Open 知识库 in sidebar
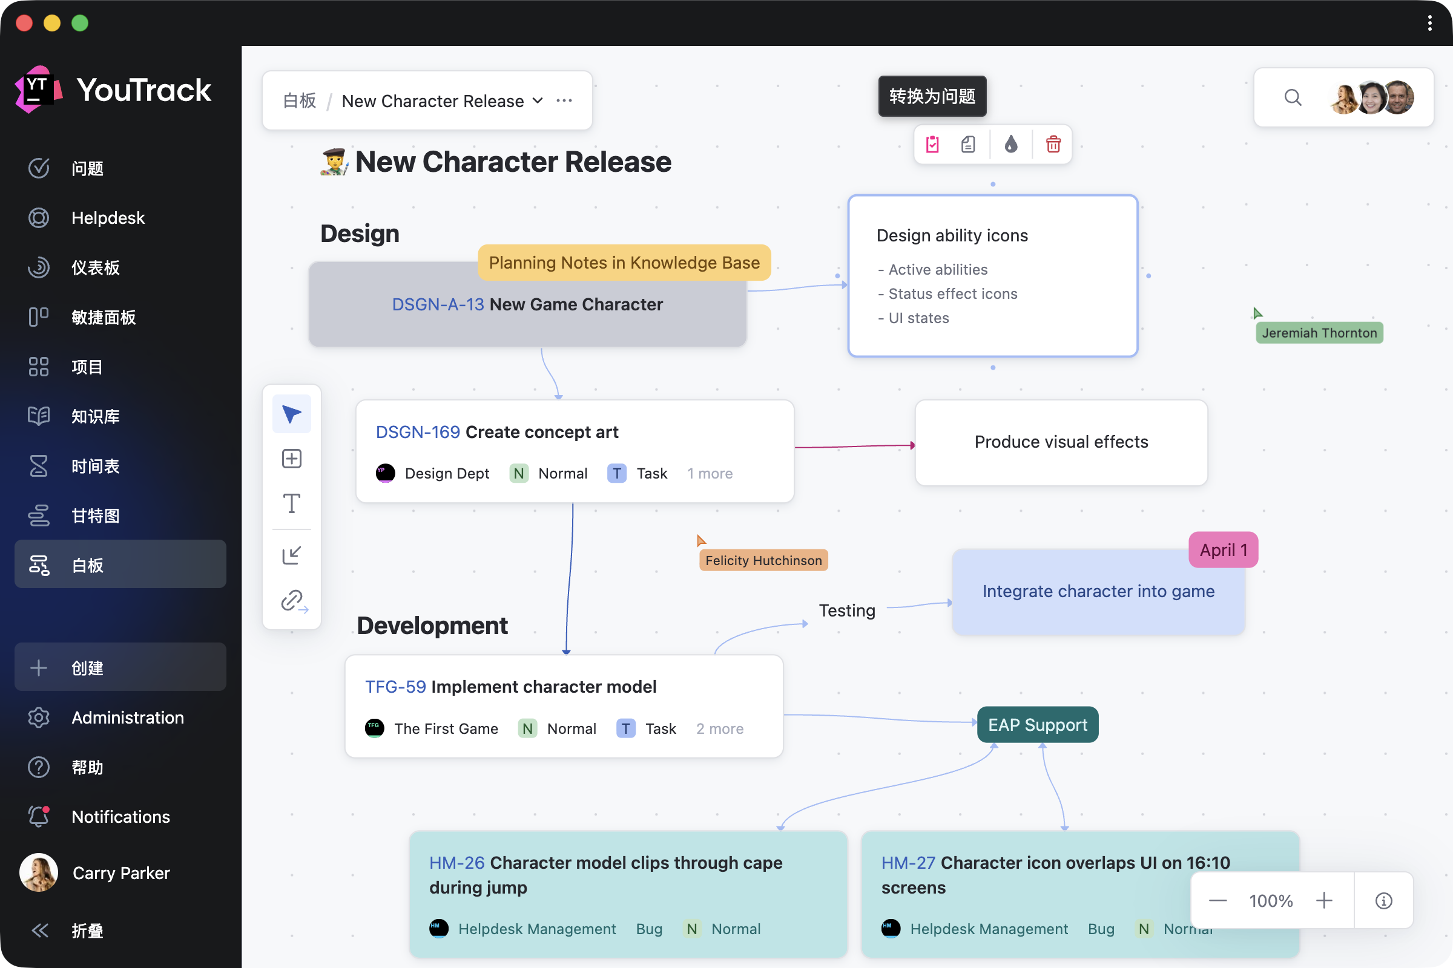Image resolution: width=1453 pixels, height=968 pixels. coord(95,417)
